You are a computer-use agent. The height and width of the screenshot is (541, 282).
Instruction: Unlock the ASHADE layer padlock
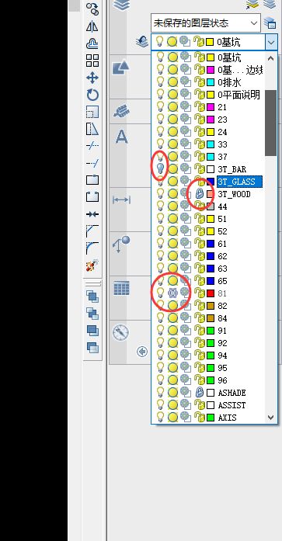(199, 393)
